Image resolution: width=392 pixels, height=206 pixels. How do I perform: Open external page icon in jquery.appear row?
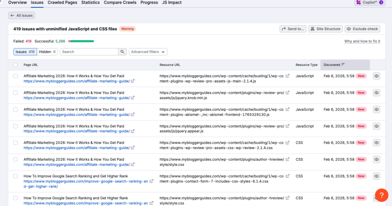[x=133, y=131]
